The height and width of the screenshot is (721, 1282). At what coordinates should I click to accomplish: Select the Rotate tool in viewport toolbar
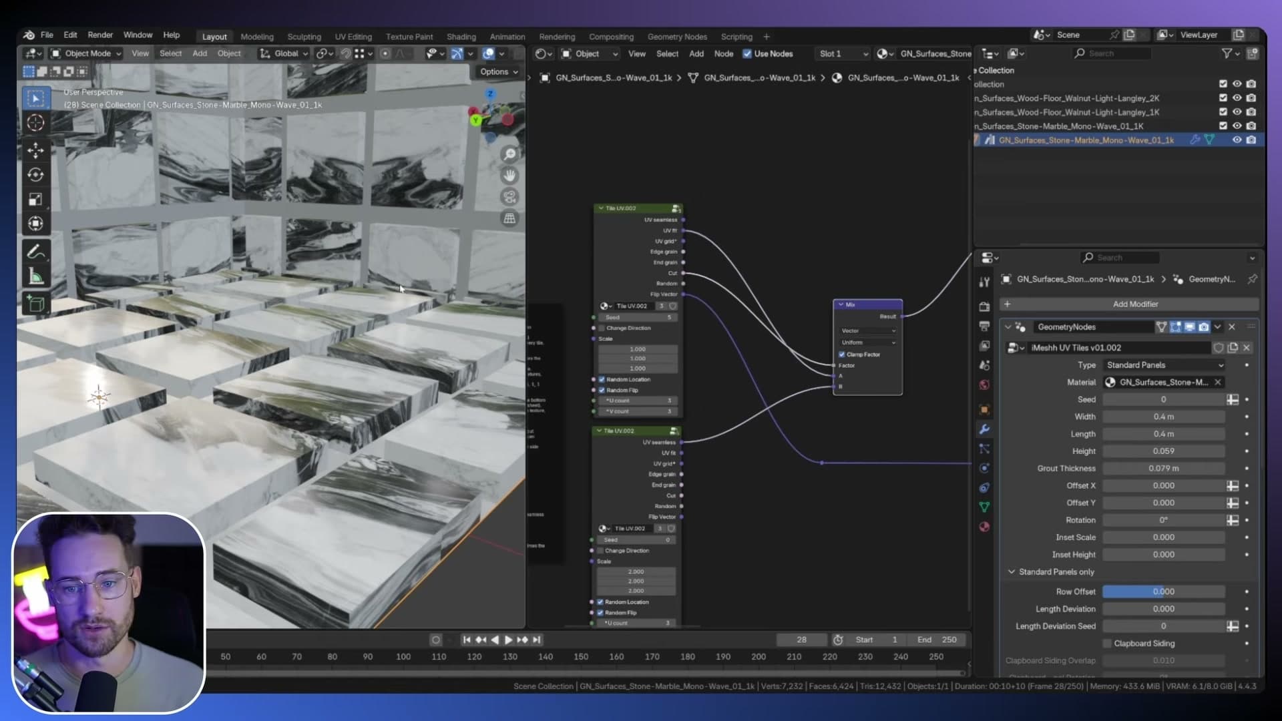[35, 175]
